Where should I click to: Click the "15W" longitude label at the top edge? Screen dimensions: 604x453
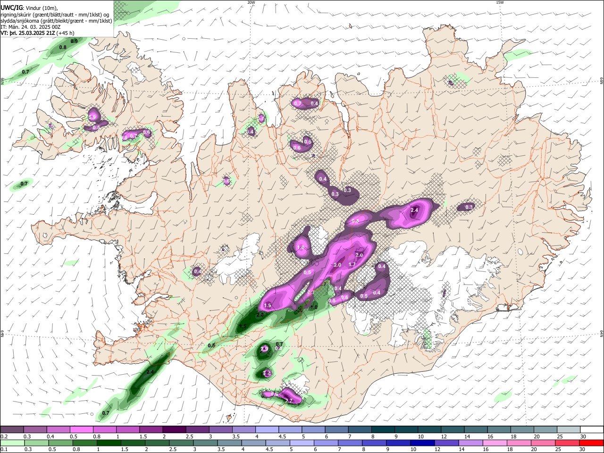pos(500,2)
